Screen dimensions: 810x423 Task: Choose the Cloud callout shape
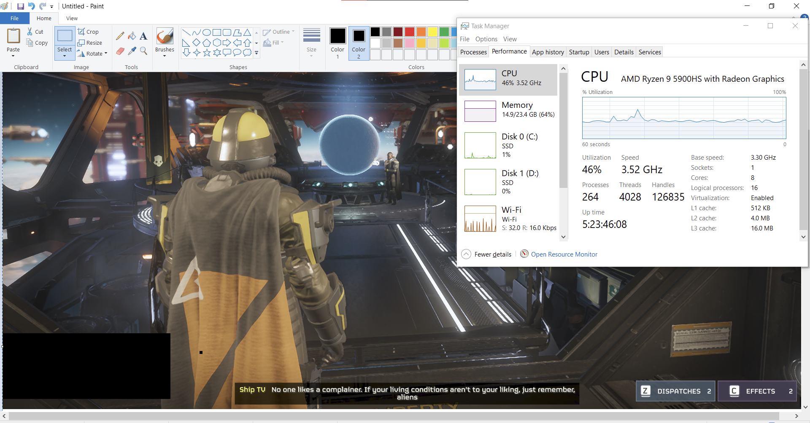(247, 53)
